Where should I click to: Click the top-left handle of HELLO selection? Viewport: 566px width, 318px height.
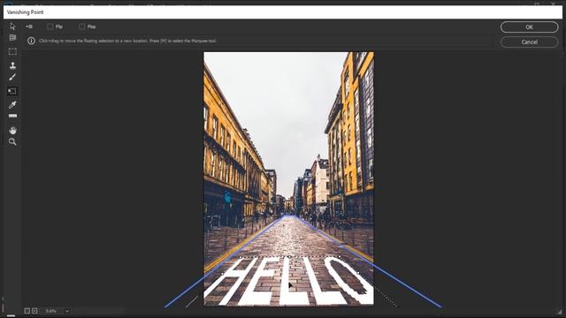click(241, 257)
